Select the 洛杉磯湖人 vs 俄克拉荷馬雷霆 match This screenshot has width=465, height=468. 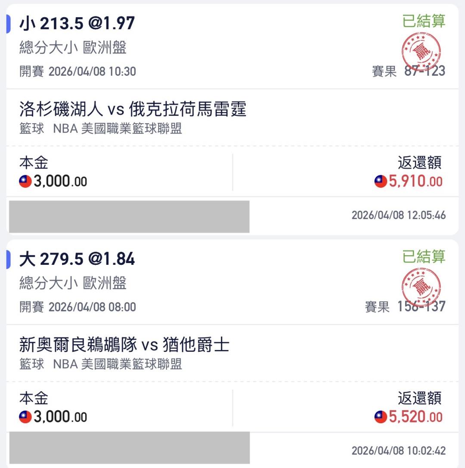coord(133,109)
